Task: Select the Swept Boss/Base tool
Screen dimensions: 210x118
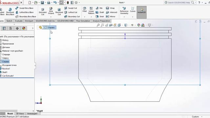Action: click(x=24, y=8)
